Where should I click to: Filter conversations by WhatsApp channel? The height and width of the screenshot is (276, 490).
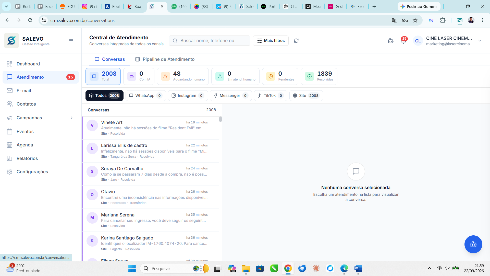[x=146, y=96]
